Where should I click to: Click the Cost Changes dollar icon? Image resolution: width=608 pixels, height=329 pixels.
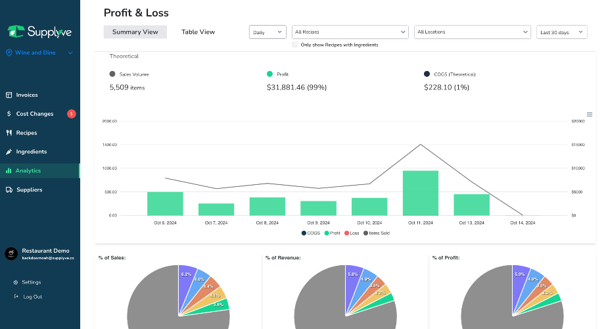coord(9,114)
